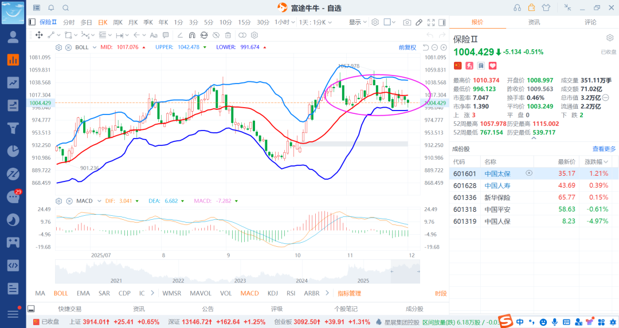This screenshot has width=619, height=328.
Task: Activate the magnet snap drawing tool
Action: coord(193,35)
